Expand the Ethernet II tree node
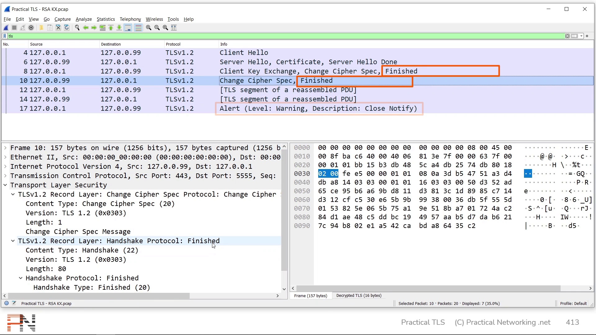 (x=5, y=157)
